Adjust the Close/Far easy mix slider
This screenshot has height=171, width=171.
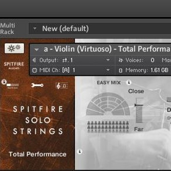click(x=139, y=110)
